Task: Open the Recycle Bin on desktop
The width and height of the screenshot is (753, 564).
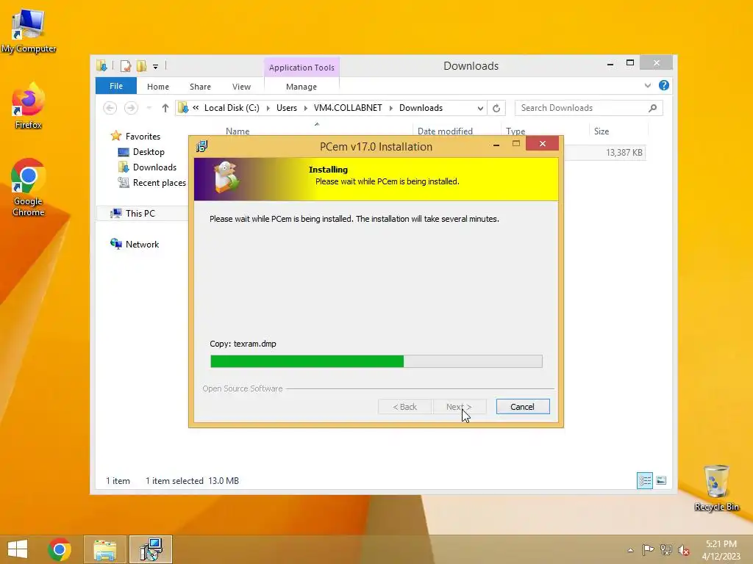Action: (x=716, y=488)
